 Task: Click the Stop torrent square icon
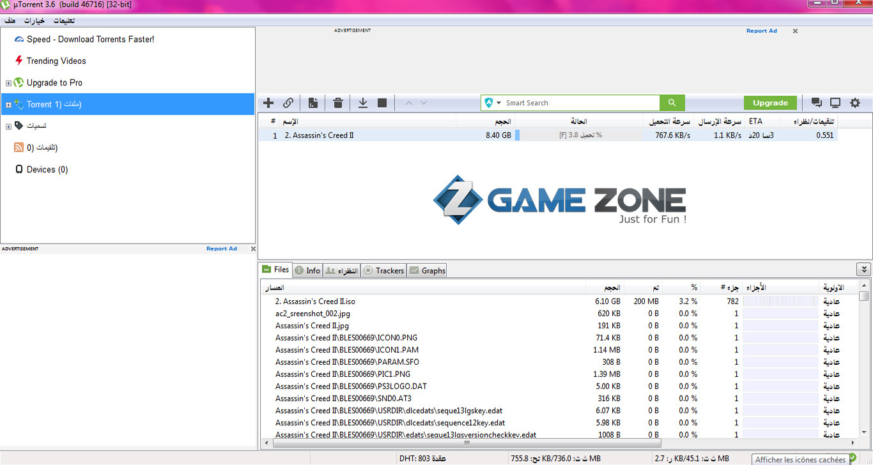coord(382,103)
